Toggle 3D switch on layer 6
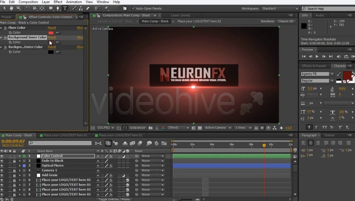Image resolution: width=355 pixels, height=201 pixels. [127, 180]
